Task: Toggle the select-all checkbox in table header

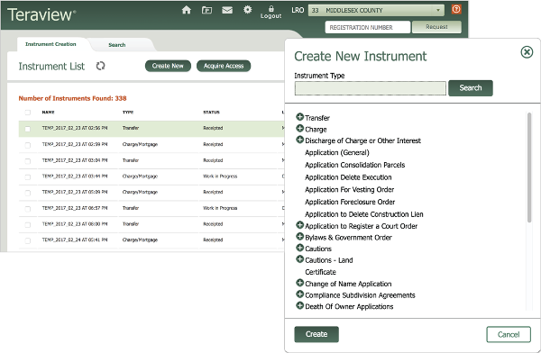Action: point(28,113)
